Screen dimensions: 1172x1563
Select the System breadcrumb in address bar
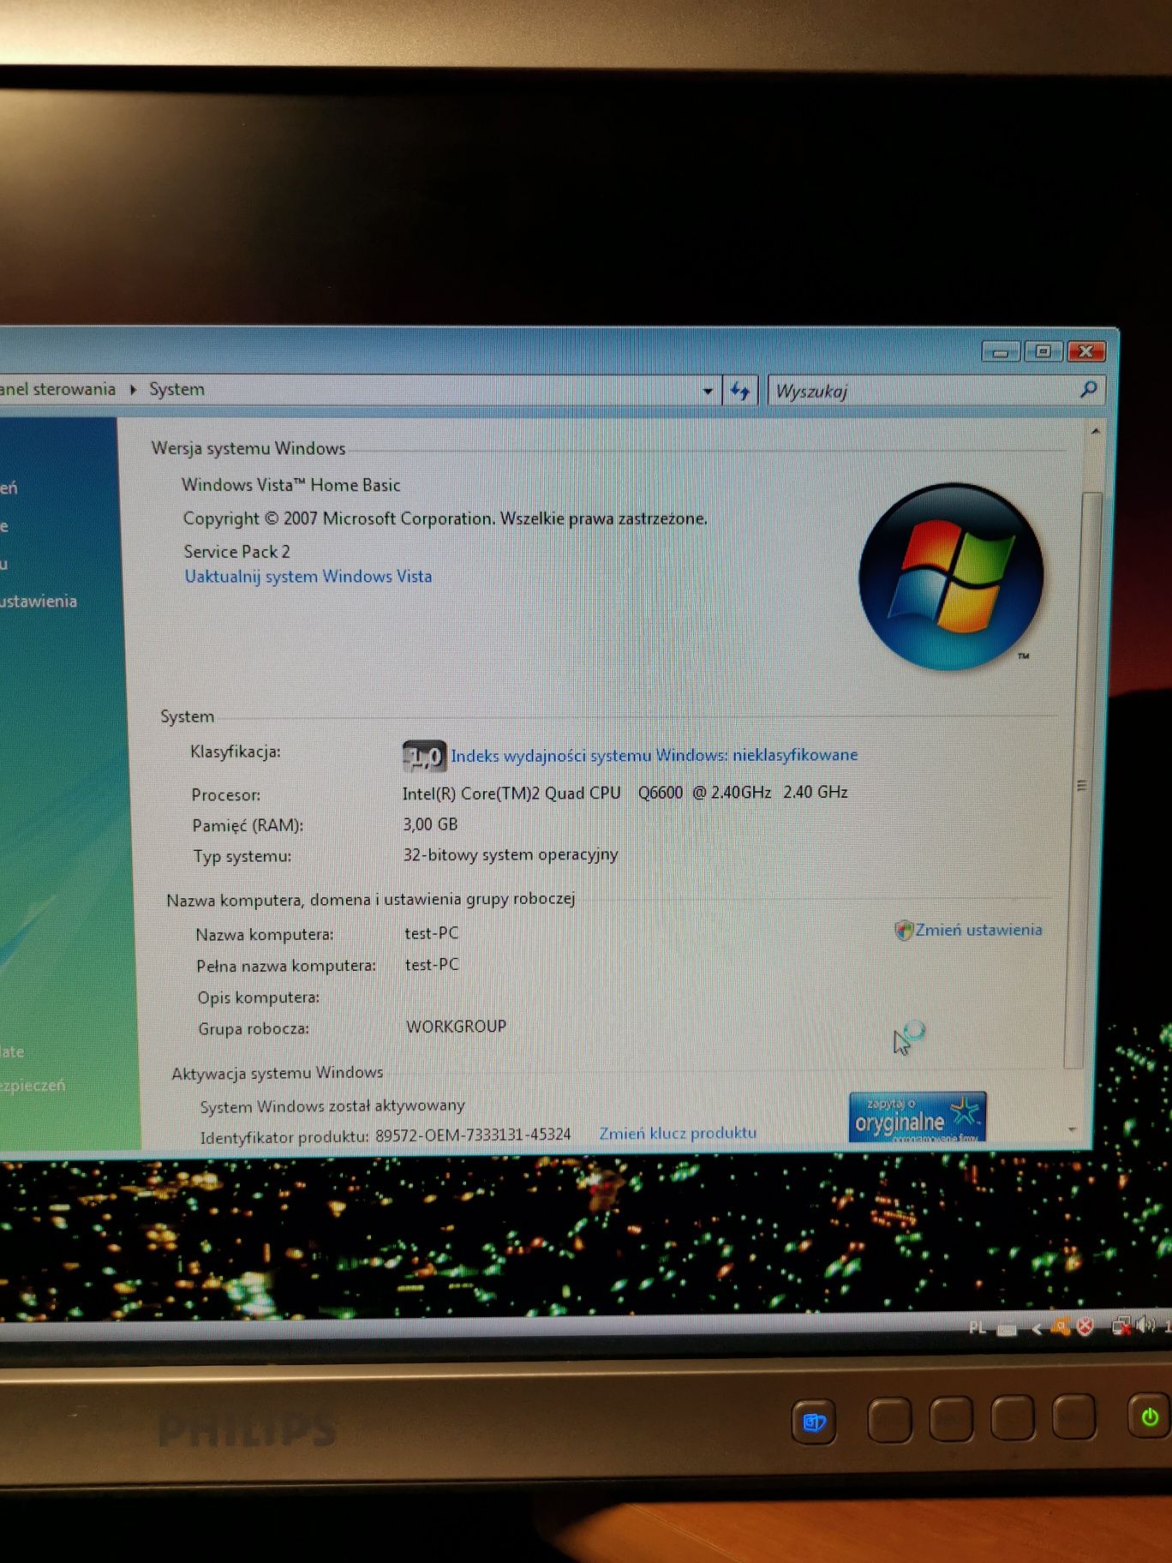coord(176,389)
